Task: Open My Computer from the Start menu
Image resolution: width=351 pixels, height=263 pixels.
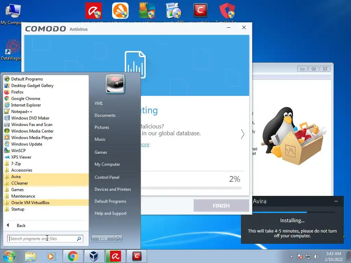Action: click(x=107, y=164)
